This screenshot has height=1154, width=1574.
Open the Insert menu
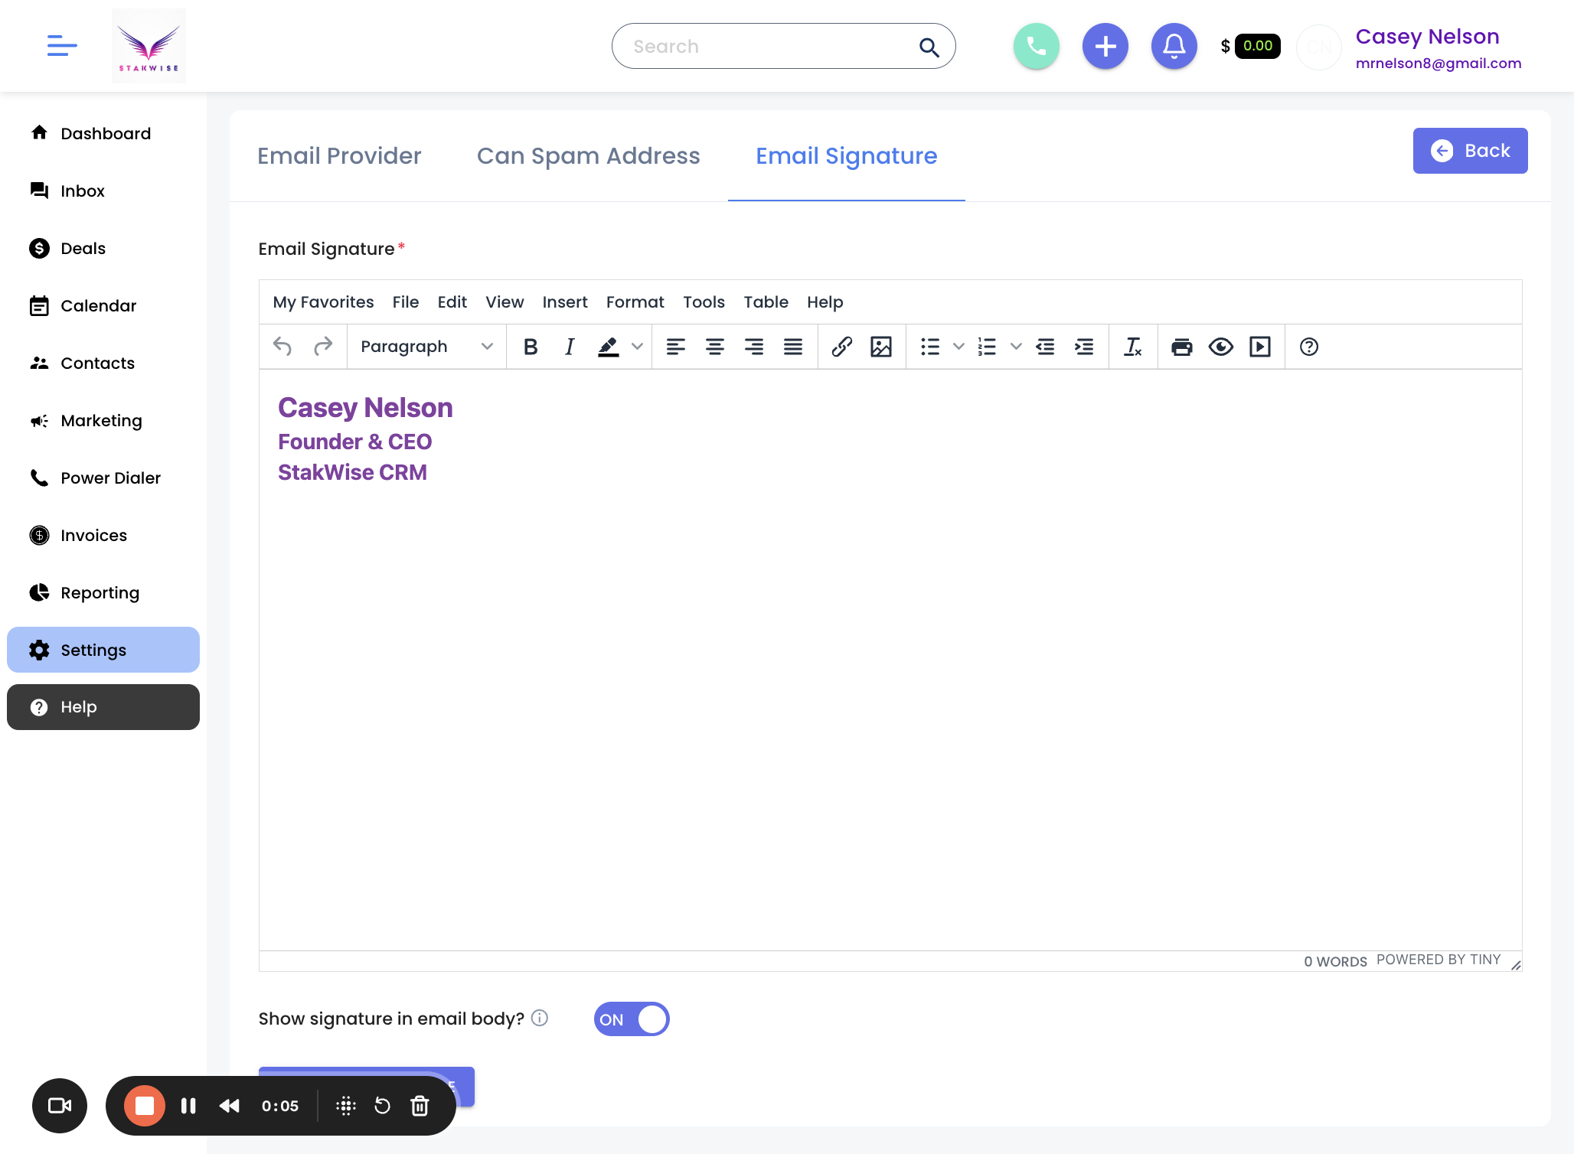click(x=565, y=302)
